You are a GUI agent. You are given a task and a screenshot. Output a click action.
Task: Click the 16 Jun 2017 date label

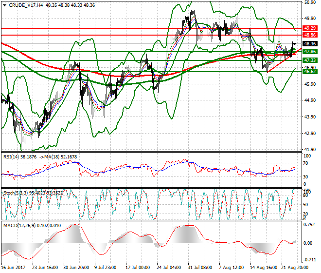[13, 268]
